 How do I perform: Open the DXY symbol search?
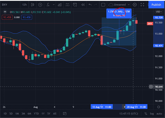[5, 5]
